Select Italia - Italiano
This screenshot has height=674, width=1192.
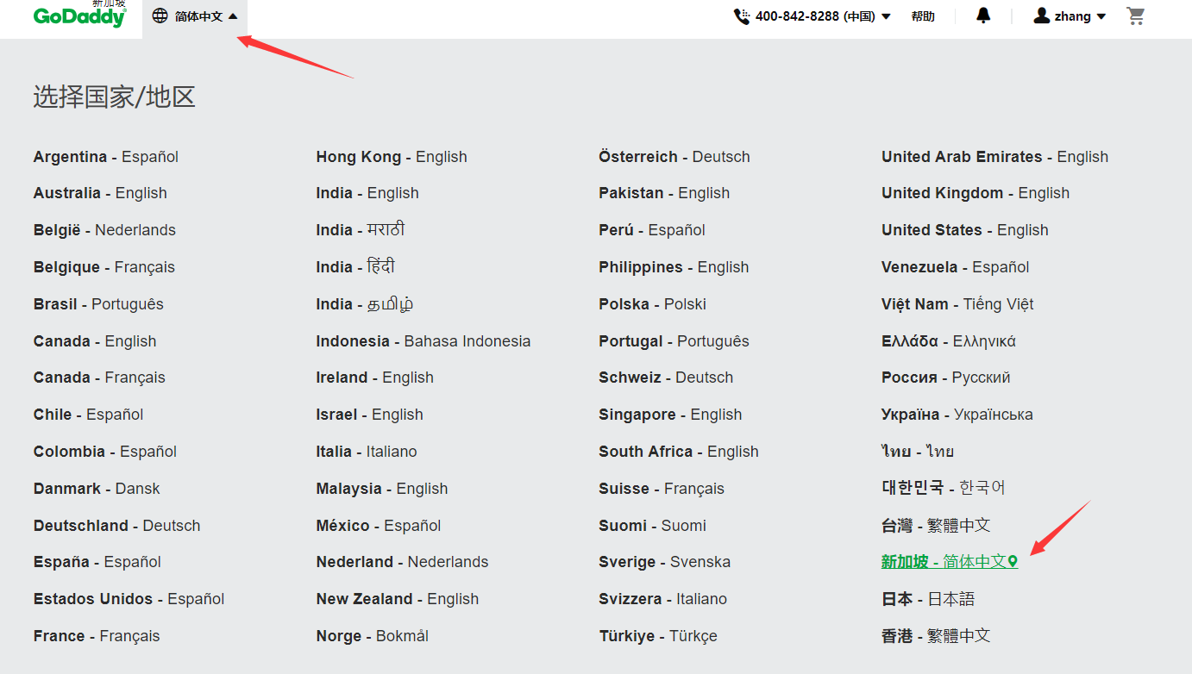pyautogui.click(x=367, y=452)
